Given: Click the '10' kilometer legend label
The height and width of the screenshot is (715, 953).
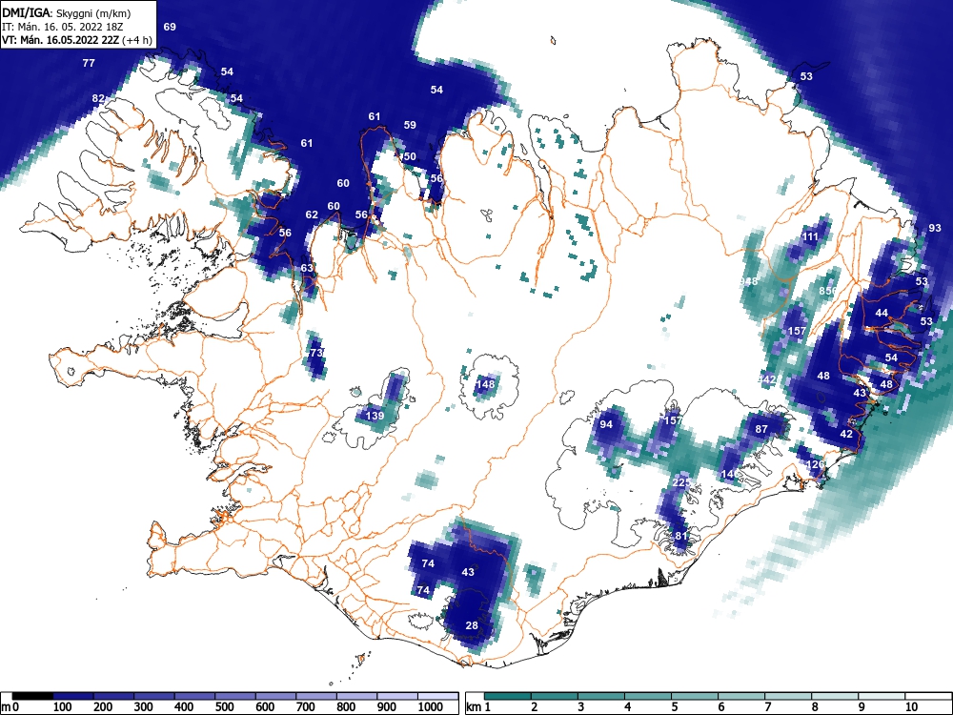Looking at the screenshot, I should point(910,707).
